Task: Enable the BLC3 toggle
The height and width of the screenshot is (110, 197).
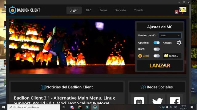Action: [157, 49]
